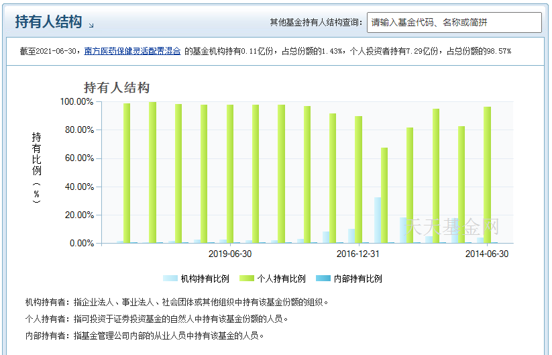Toggle the 内部持有比例 legend entry

(x=349, y=278)
